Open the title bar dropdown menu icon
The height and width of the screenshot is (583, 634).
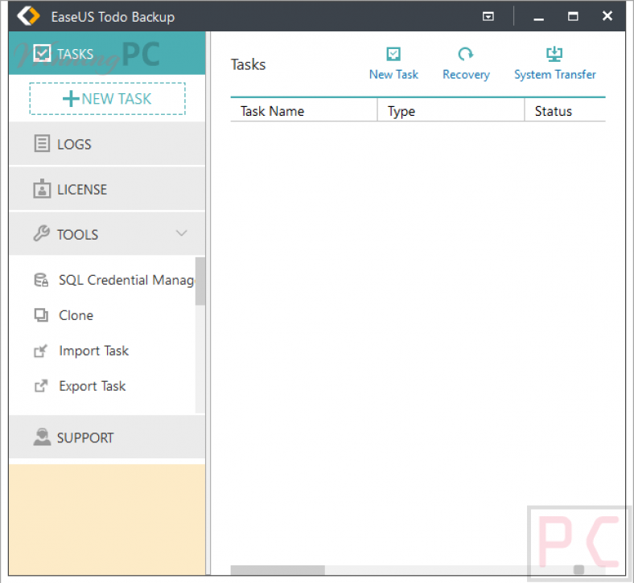(488, 17)
